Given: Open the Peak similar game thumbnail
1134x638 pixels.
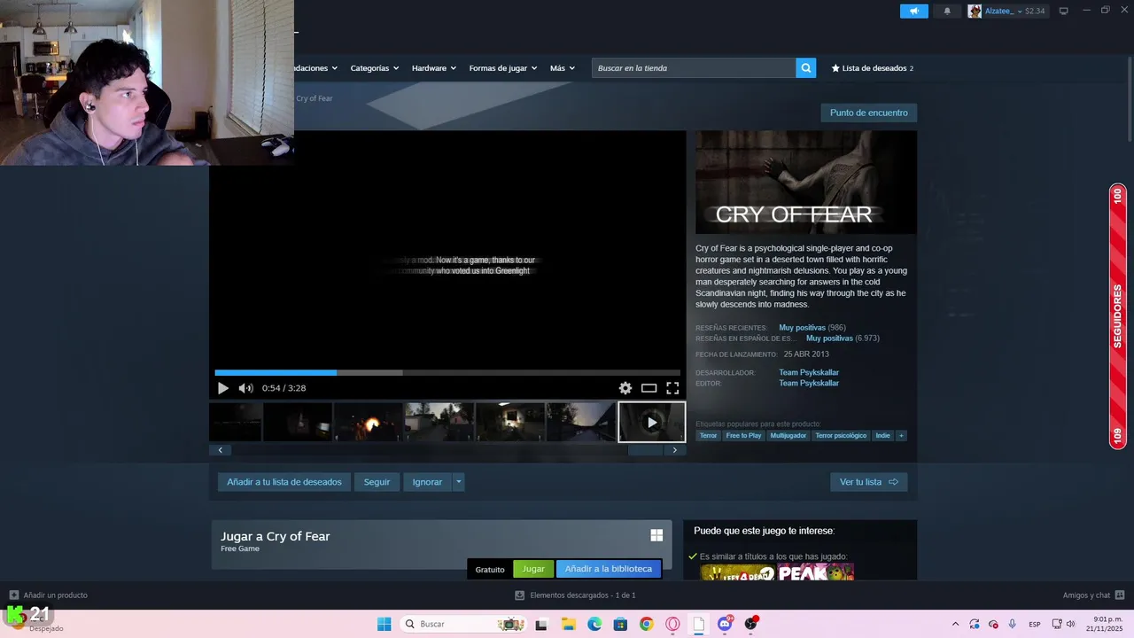Looking at the screenshot, I should 815,572.
